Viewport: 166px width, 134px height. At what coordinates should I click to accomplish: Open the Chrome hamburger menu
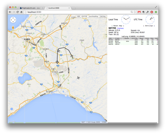(156, 12)
